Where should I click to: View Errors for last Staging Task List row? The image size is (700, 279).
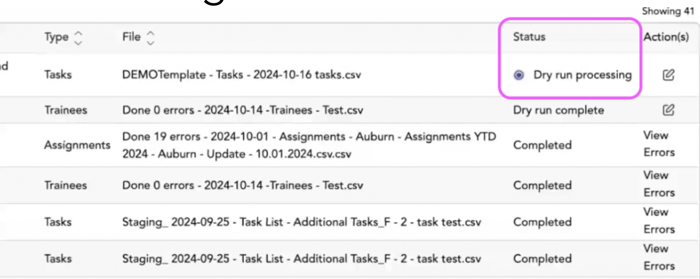[x=659, y=257]
